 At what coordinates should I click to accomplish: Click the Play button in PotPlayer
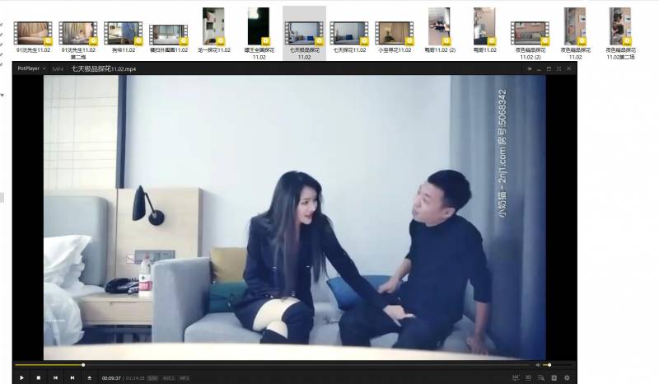click(x=21, y=378)
